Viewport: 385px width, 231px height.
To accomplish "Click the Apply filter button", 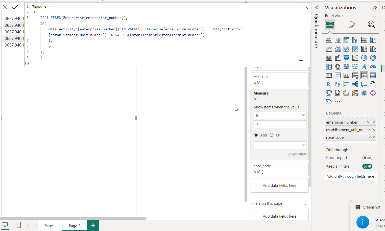I will click(297, 154).
